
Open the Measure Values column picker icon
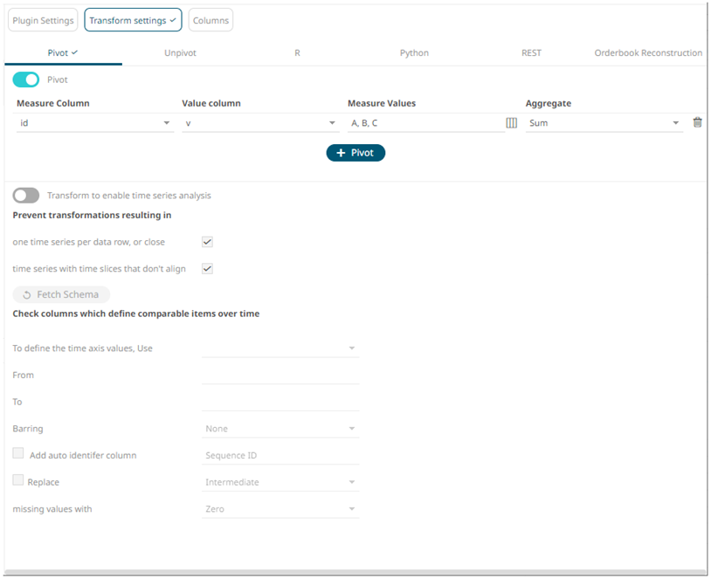pos(511,123)
